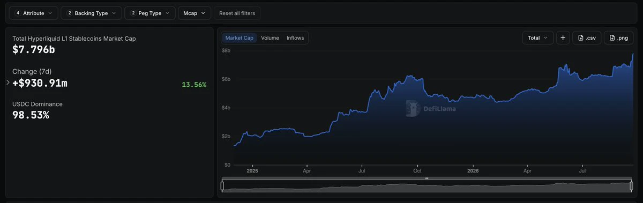This screenshot has width=643, height=203.
Task: Open the Attribute filter dropdown
Action: [x=33, y=13]
